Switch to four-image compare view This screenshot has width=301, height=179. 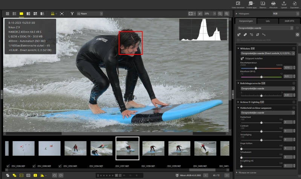(x=35, y=14)
